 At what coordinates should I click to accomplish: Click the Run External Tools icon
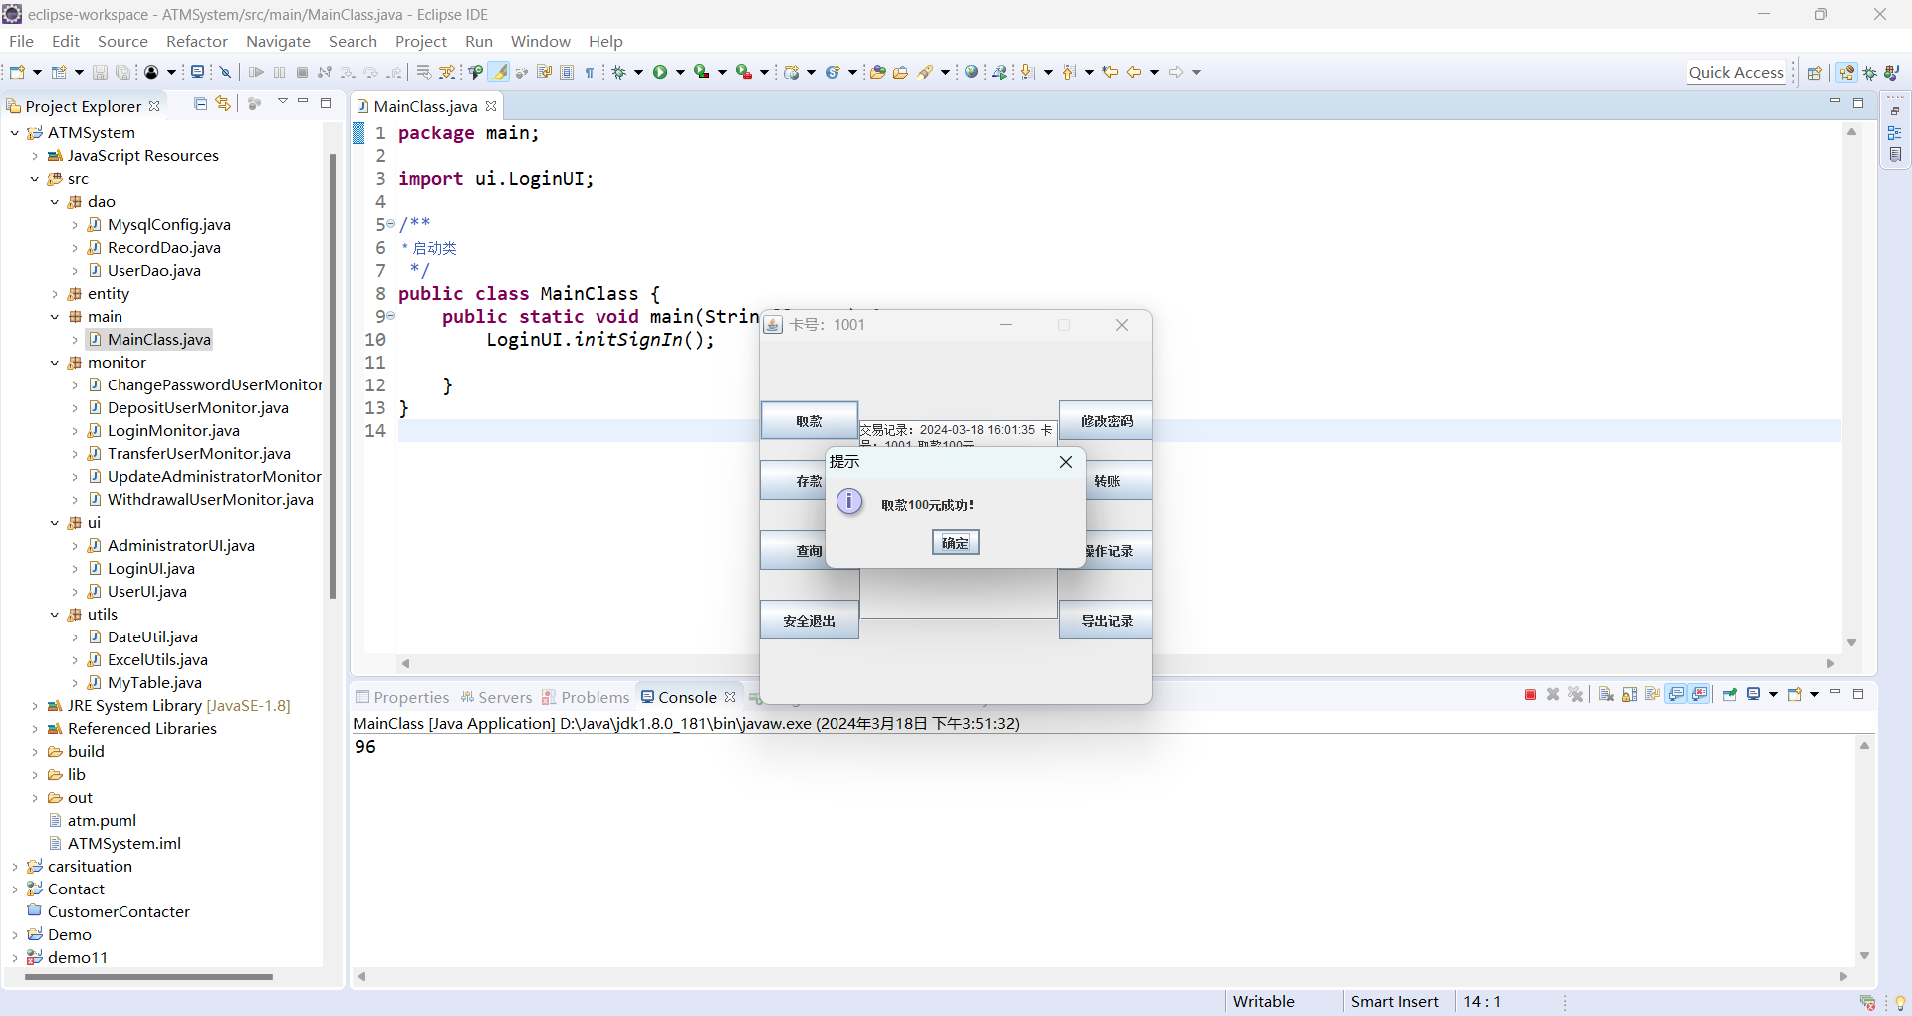[x=742, y=72]
